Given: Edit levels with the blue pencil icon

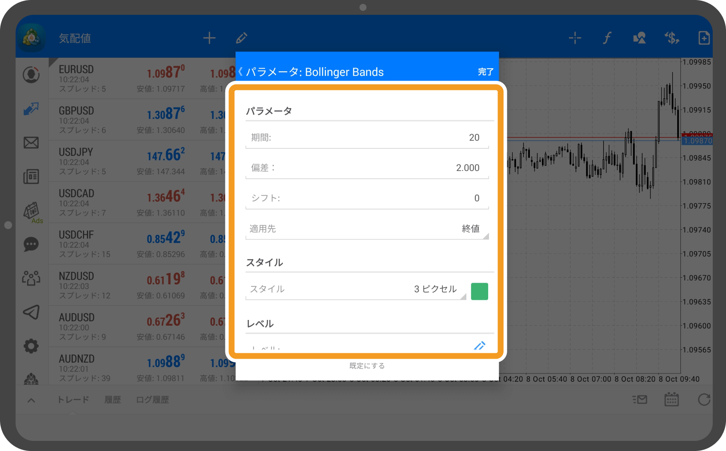Looking at the screenshot, I should (x=480, y=346).
